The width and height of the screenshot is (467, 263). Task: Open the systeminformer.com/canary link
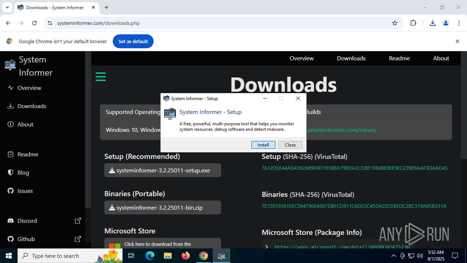pos(341,130)
